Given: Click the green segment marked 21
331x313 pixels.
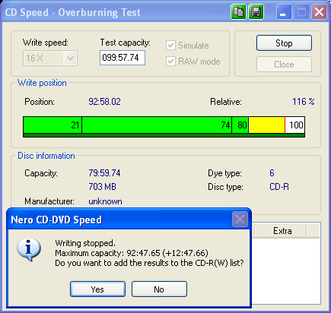Looking at the screenshot, I should coord(53,125).
